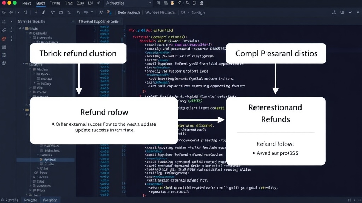The width and height of the screenshot is (362, 203).
Task: Open the files panel icon in left sidebar
Action: [x=4, y=21]
